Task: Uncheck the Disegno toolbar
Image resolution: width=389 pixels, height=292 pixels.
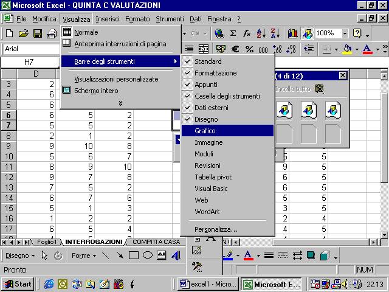Action: click(x=228, y=119)
